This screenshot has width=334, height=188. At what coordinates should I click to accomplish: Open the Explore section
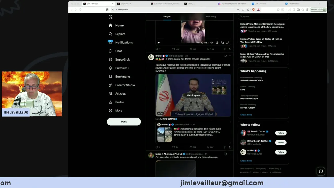117,34
